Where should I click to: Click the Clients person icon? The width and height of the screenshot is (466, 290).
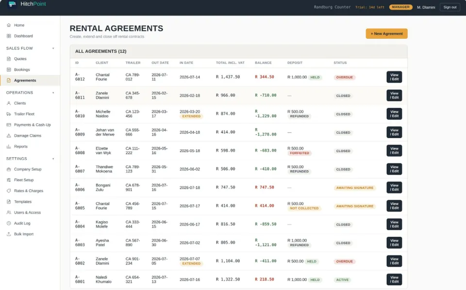(x=9, y=103)
